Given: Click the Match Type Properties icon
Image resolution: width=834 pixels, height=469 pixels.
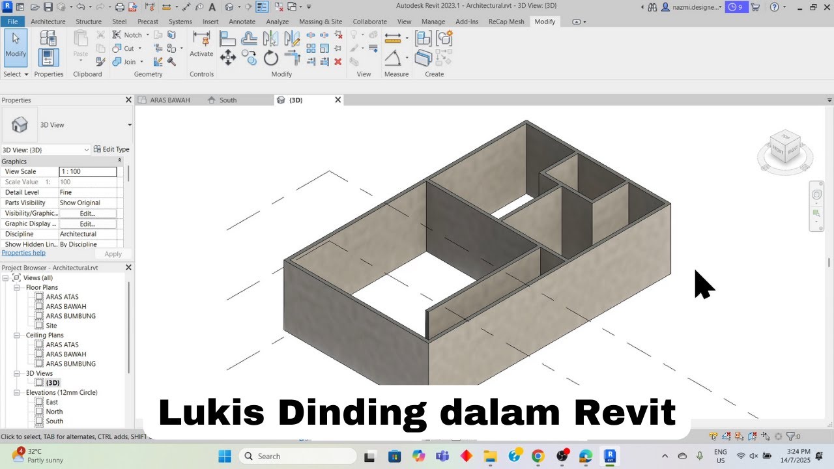Looking at the screenshot, I should pos(100,61).
